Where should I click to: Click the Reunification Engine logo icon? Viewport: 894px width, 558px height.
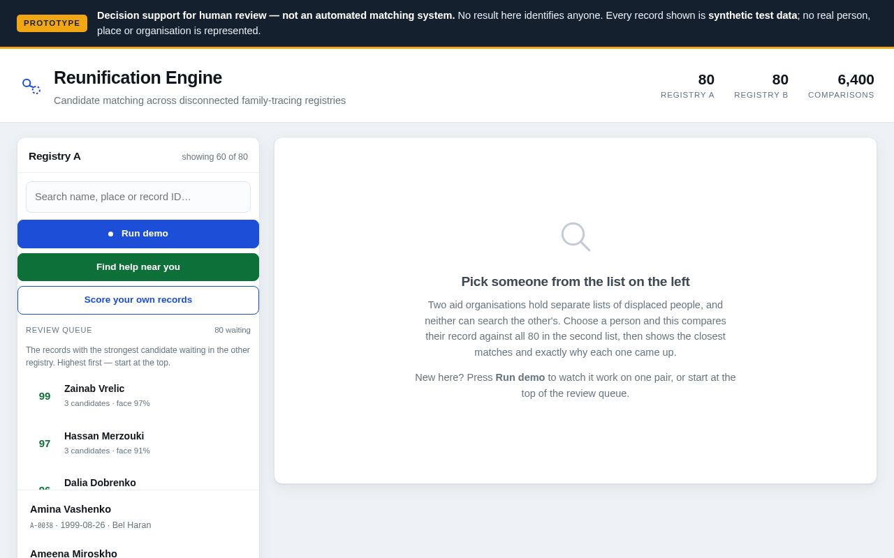tap(31, 86)
